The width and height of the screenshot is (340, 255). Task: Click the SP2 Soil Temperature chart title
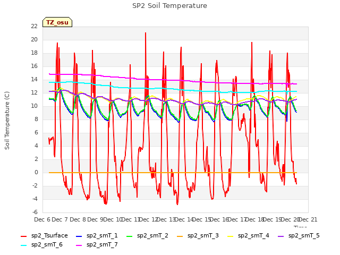[170, 6]
